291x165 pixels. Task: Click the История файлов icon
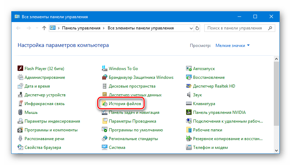pyautogui.click(x=105, y=103)
